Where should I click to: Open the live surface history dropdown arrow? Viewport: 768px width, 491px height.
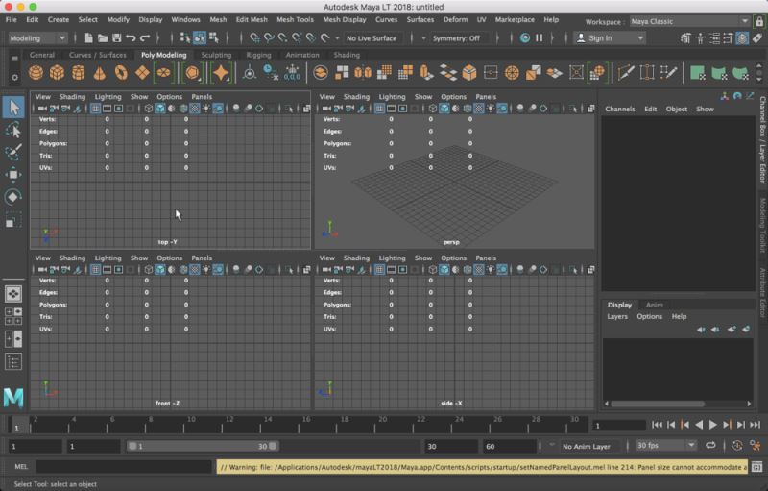pos(337,38)
